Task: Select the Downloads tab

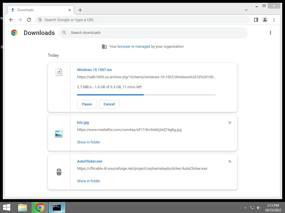Action: (41, 10)
